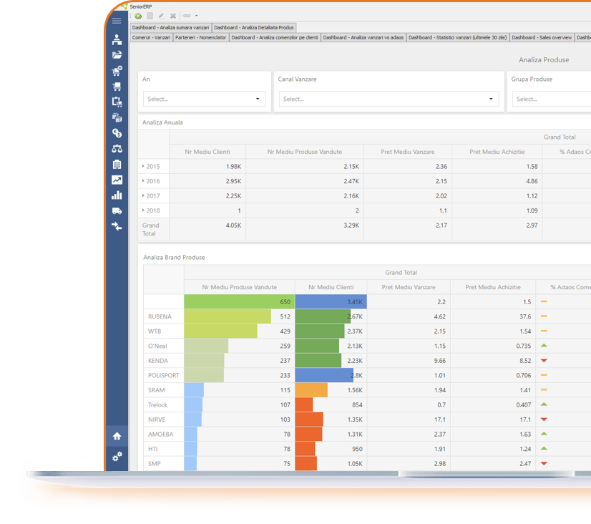This screenshot has height=524, width=591.
Task: Expand the 2015 row in Analiza Anuala
Action: tap(146, 166)
